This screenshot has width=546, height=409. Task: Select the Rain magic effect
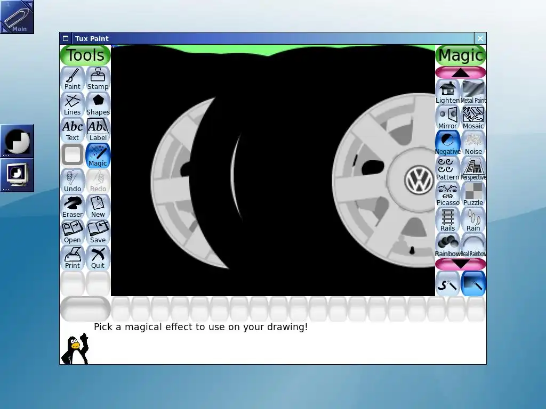(x=473, y=220)
